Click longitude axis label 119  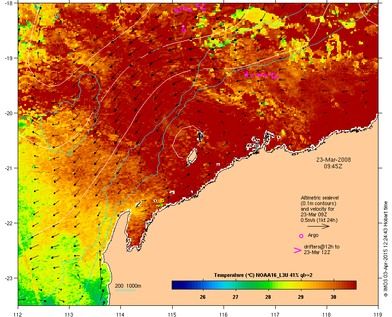pos(378,315)
